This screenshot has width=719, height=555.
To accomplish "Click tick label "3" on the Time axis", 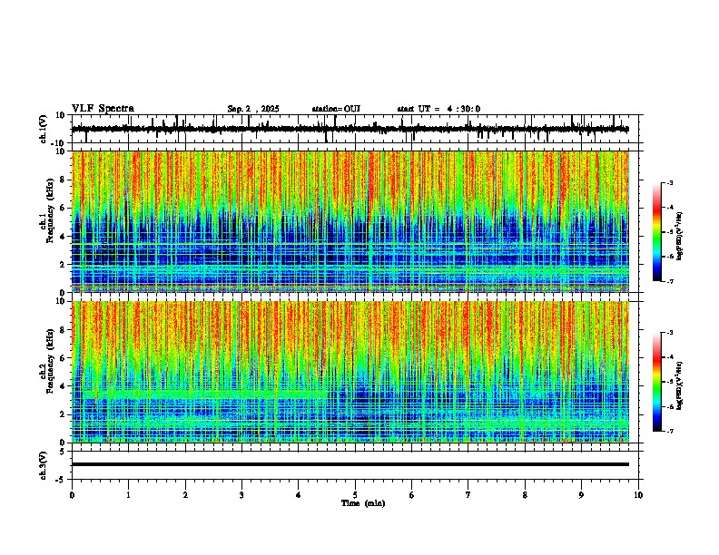I will 241,495.
